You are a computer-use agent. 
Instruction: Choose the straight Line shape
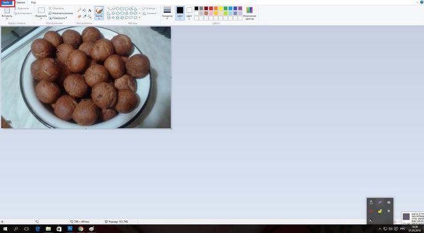[109, 8]
